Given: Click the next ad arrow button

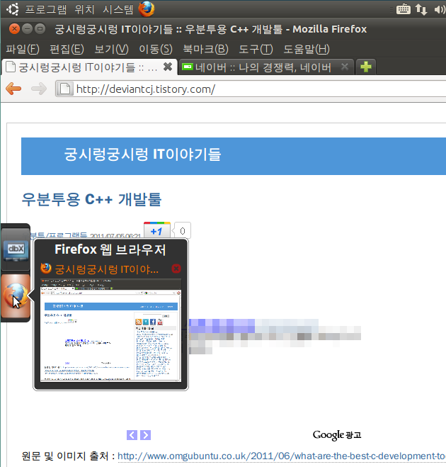Looking at the screenshot, I should [x=146, y=435].
